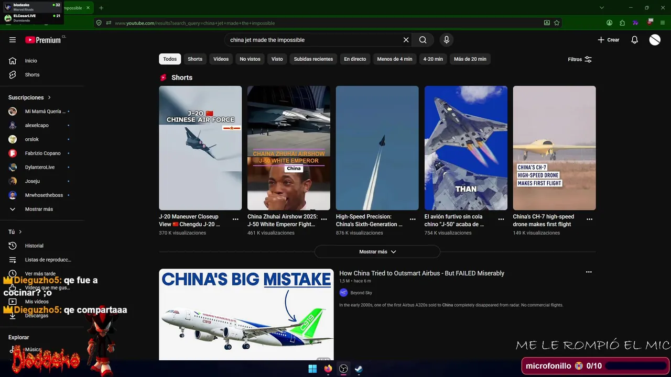Open Fabrizio Copano subscription
This screenshot has height=377, width=671.
pos(42,153)
